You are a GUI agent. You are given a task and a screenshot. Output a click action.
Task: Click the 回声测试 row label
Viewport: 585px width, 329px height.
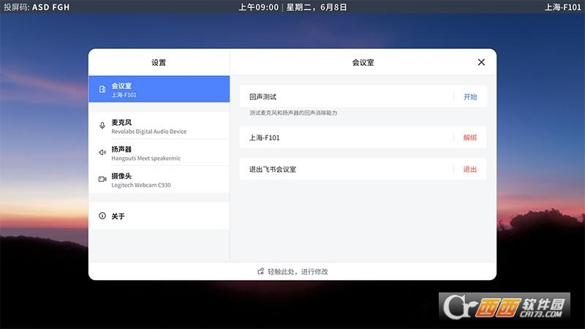(263, 97)
